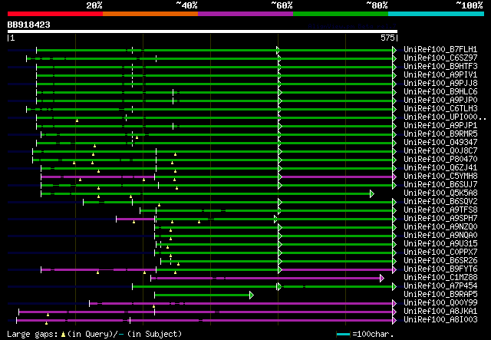491x340 pixels.
Task: Click the green arrowhead ending the UniRef100_B9RAP5 alignment
Action: tap(252, 295)
